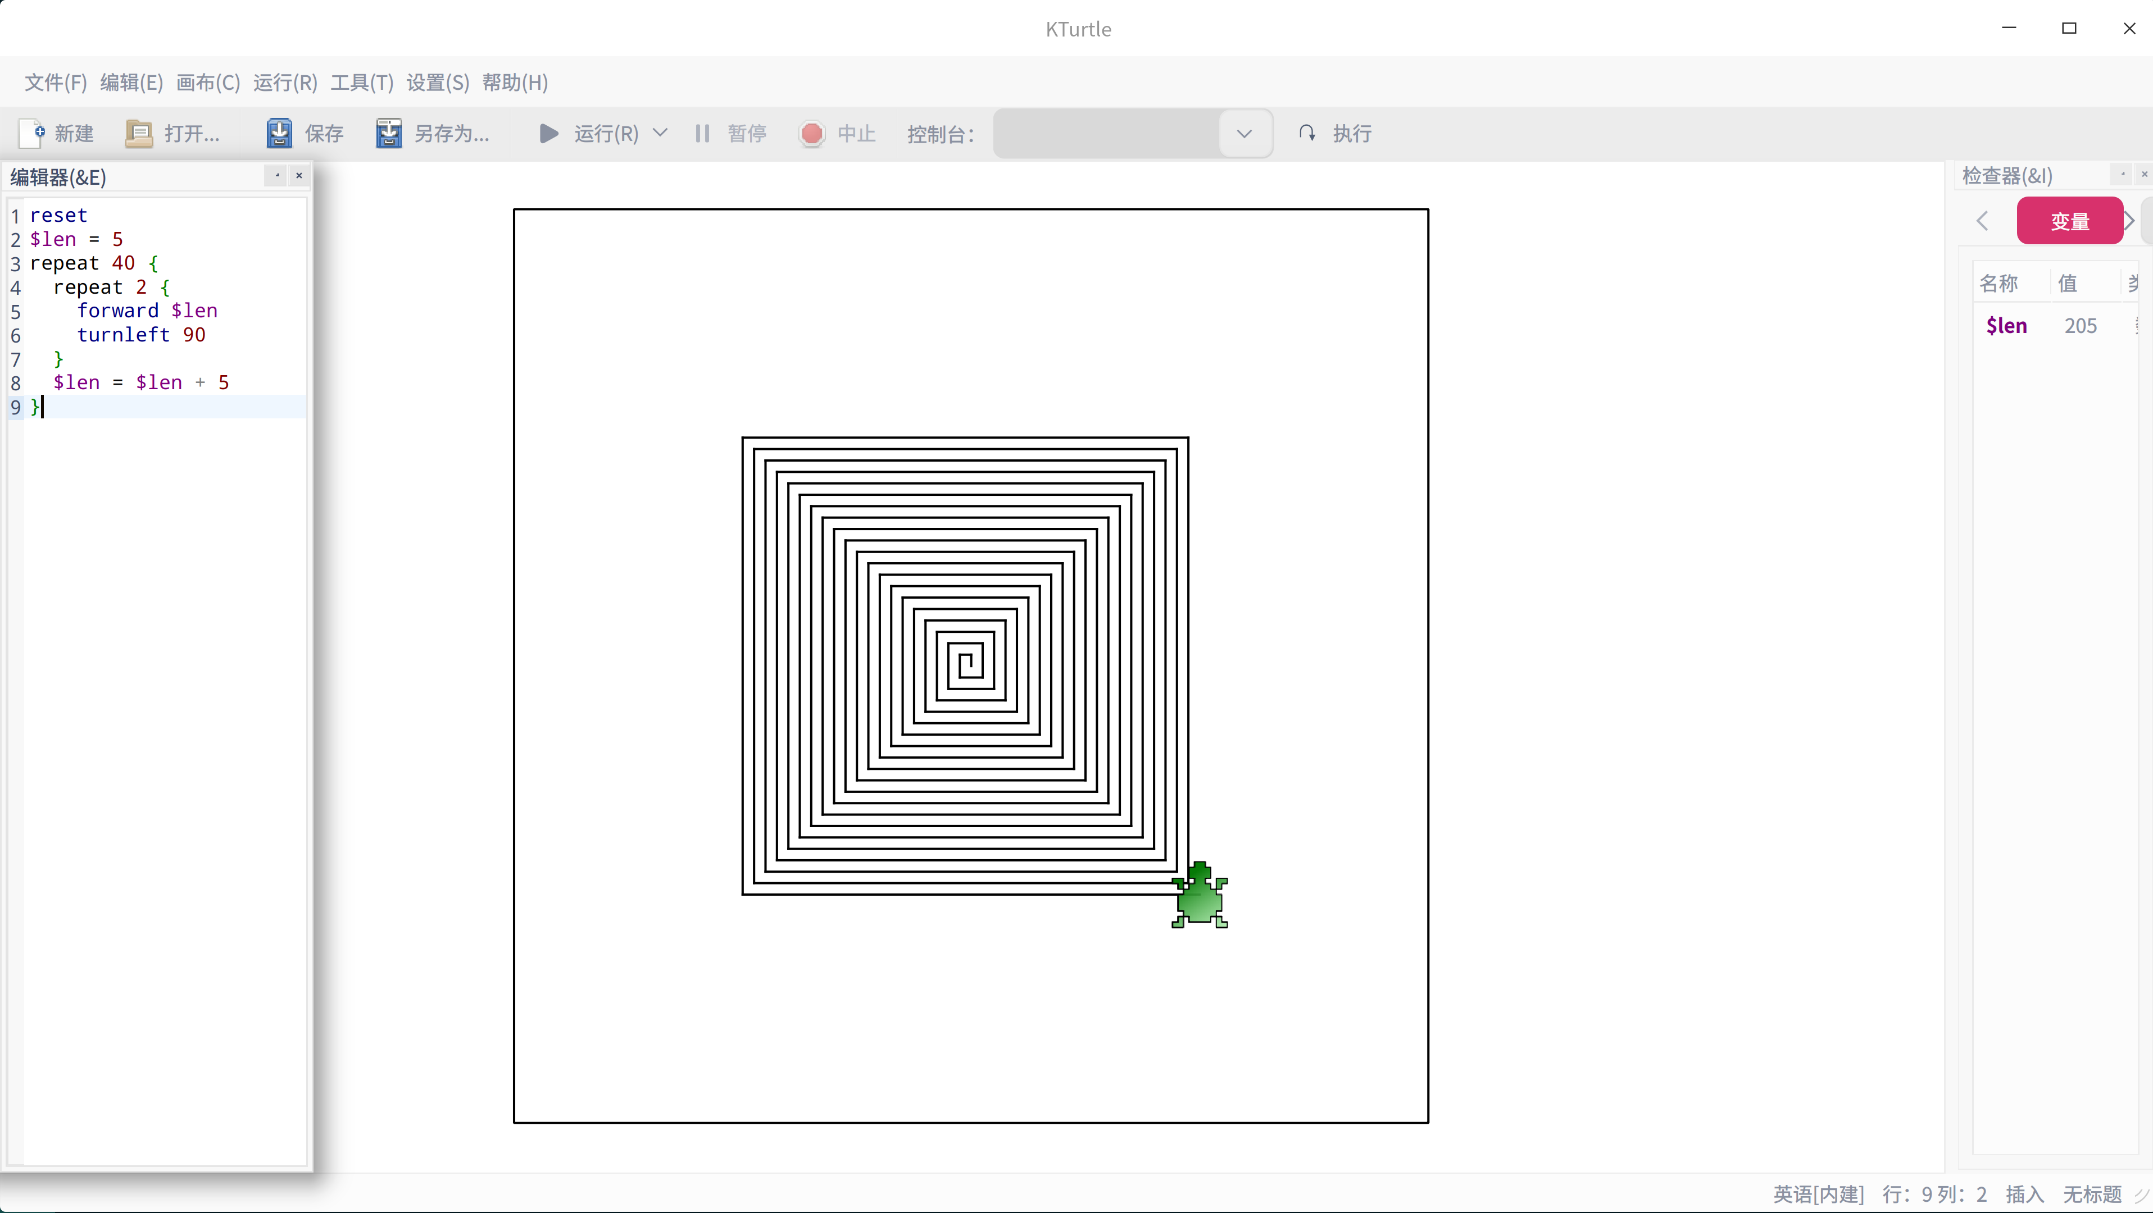Save script with 保存 icon
Screen dimensions: 2153x1213
coord(279,134)
